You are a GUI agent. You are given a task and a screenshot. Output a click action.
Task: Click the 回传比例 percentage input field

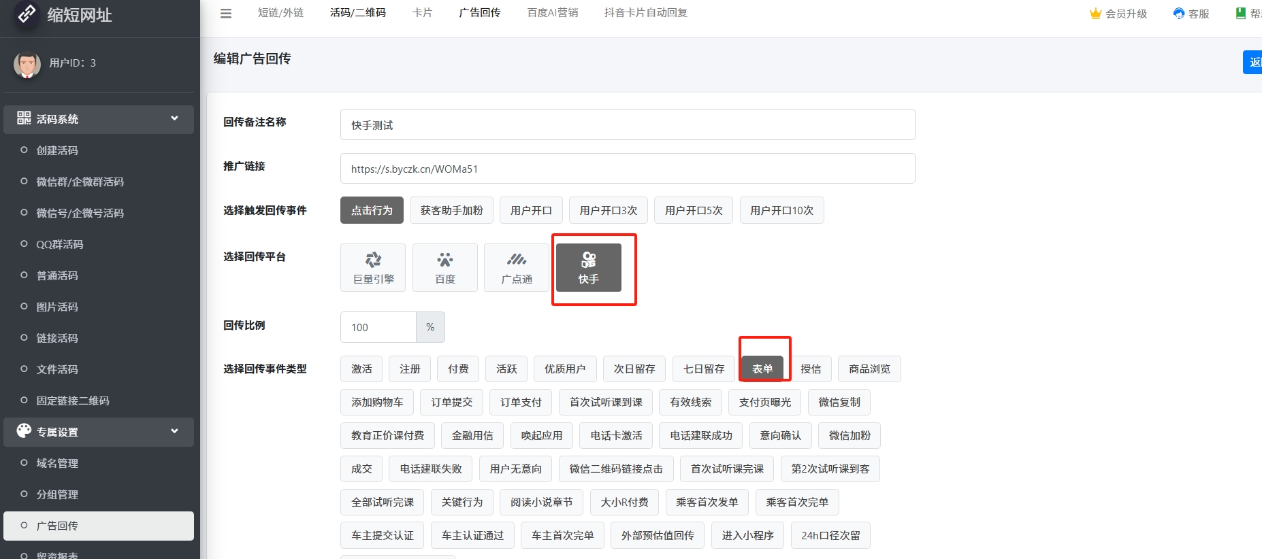378,327
